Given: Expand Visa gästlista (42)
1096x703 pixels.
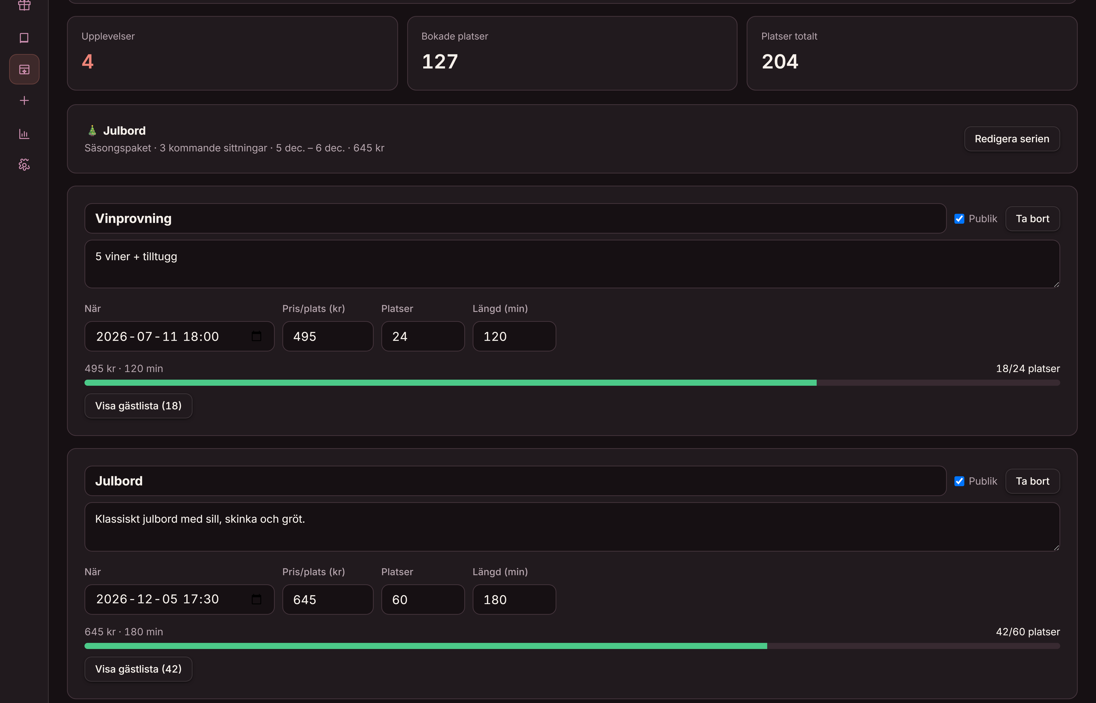Looking at the screenshot, I should coord(139,669).
